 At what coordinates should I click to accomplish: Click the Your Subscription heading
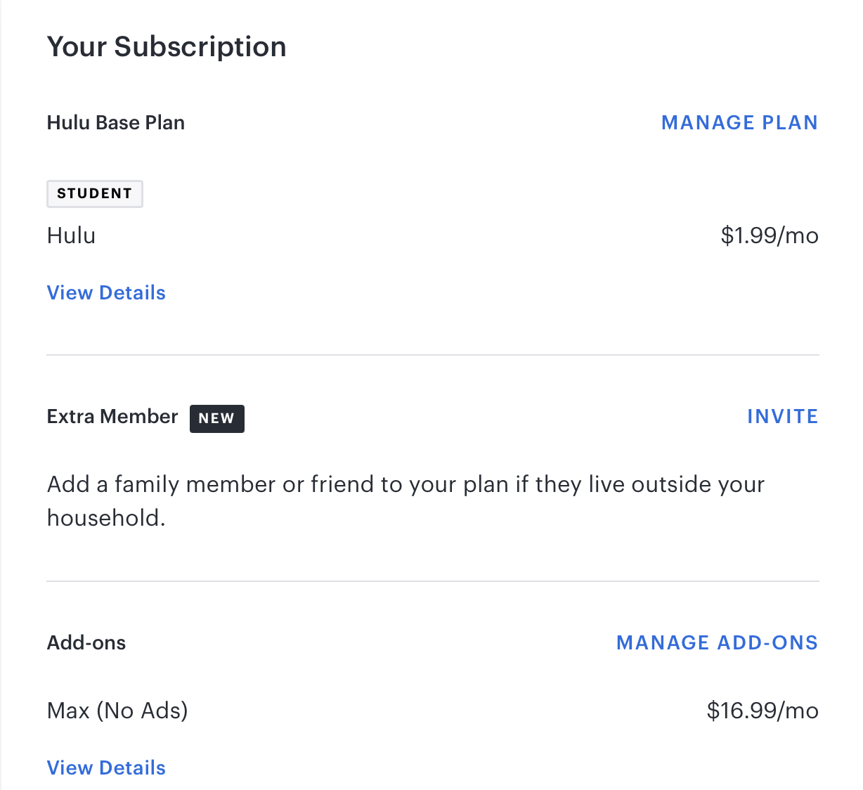(x=167, y=47)
